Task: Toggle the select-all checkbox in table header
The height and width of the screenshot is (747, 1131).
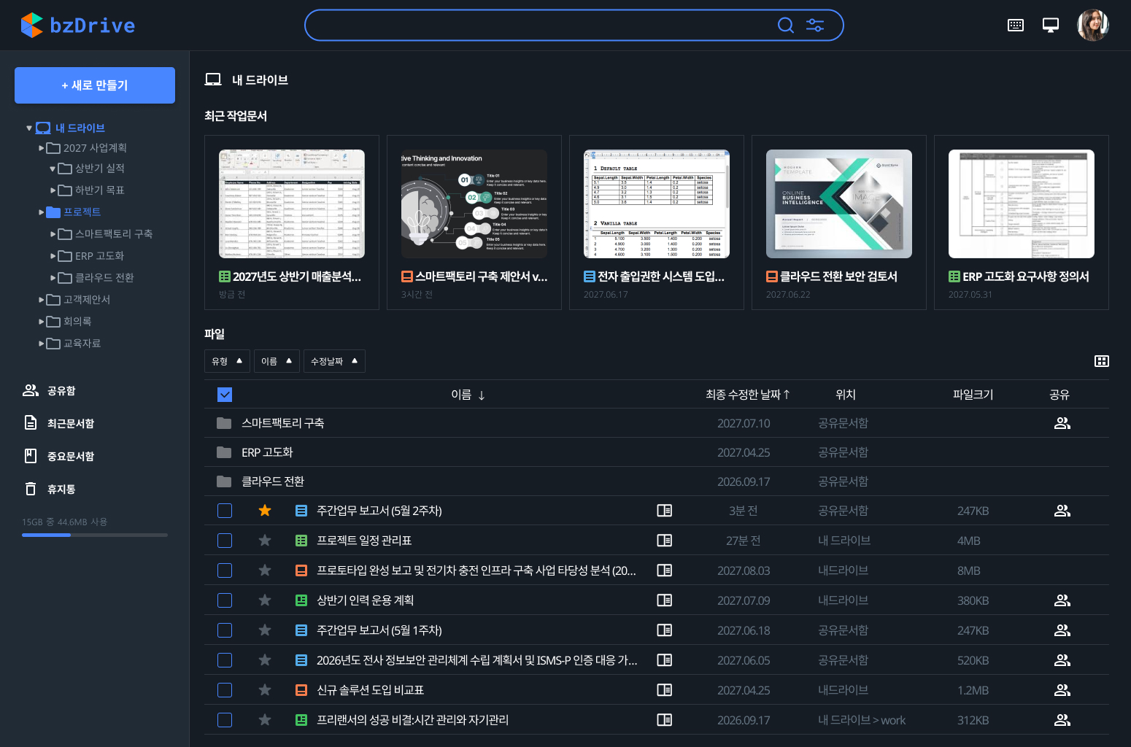Action: coord(225,395)
